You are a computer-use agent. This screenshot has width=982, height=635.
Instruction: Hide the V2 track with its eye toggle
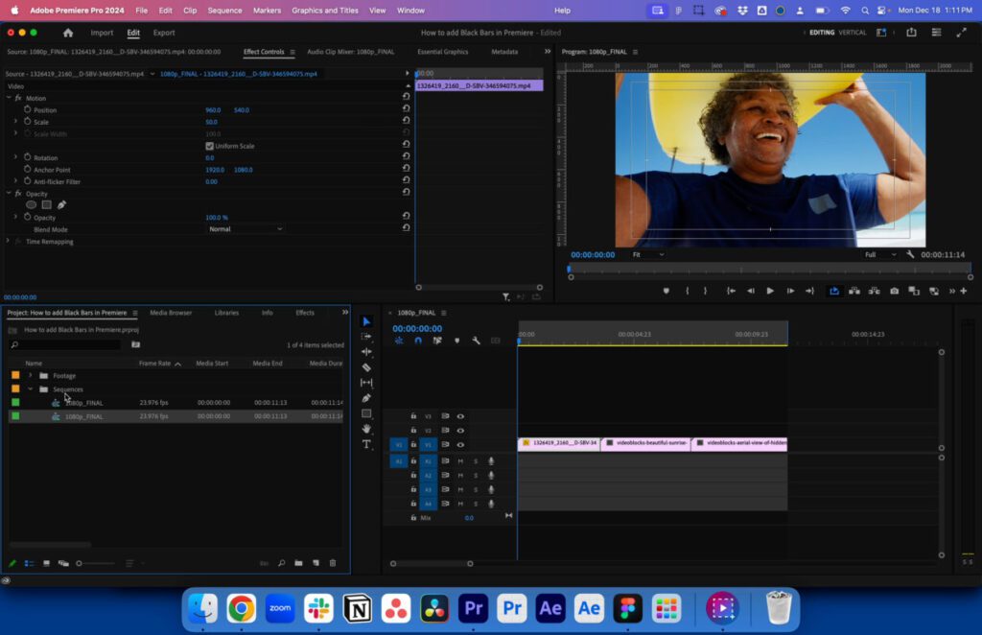[459, 430]
